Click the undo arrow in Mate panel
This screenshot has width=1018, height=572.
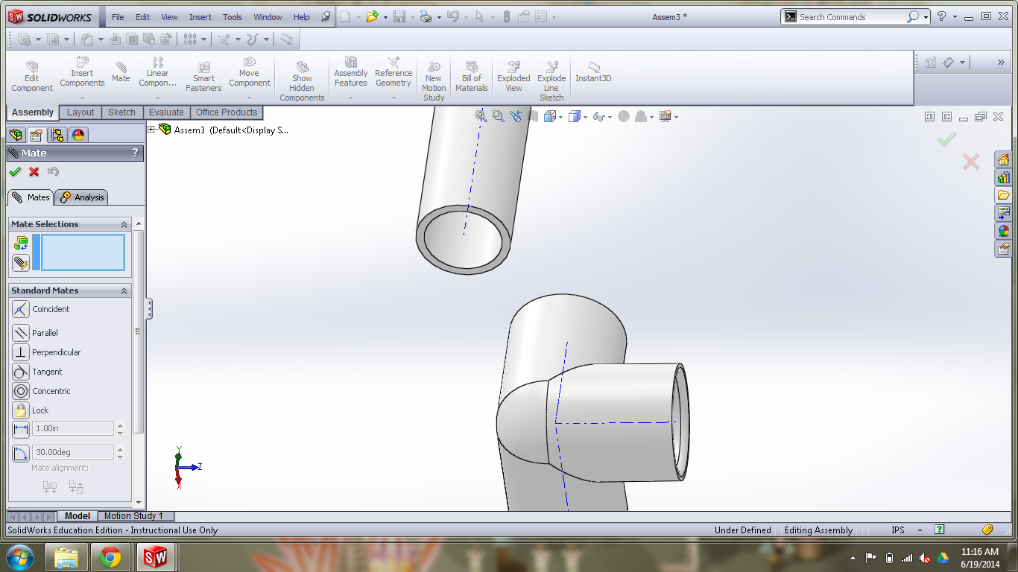click(x=53, y=172)
